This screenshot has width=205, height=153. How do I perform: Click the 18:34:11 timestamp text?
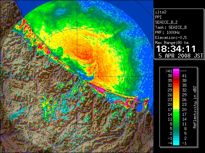tap(176, 49)
